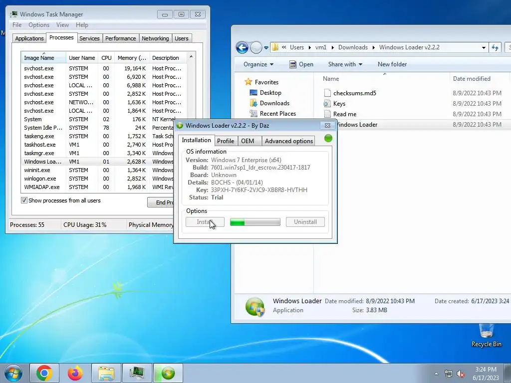
Task: Click Explorer's Back navigation arrow
Action: (242, 47)
